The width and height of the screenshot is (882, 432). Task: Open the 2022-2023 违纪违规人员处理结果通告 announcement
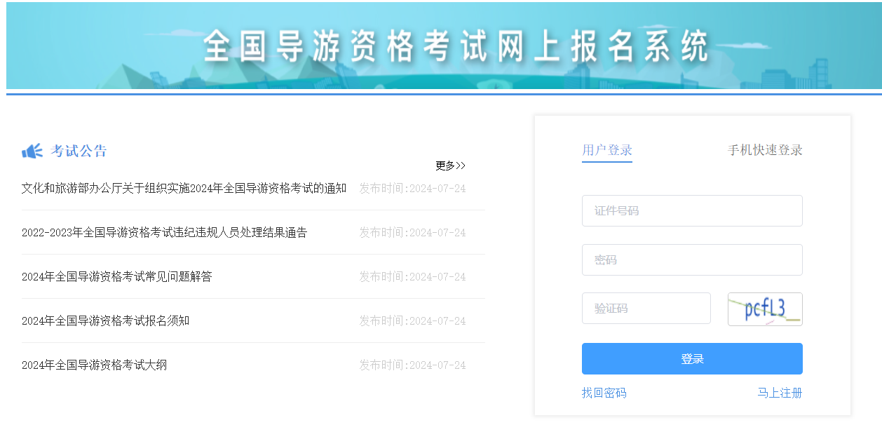(164, 233)
